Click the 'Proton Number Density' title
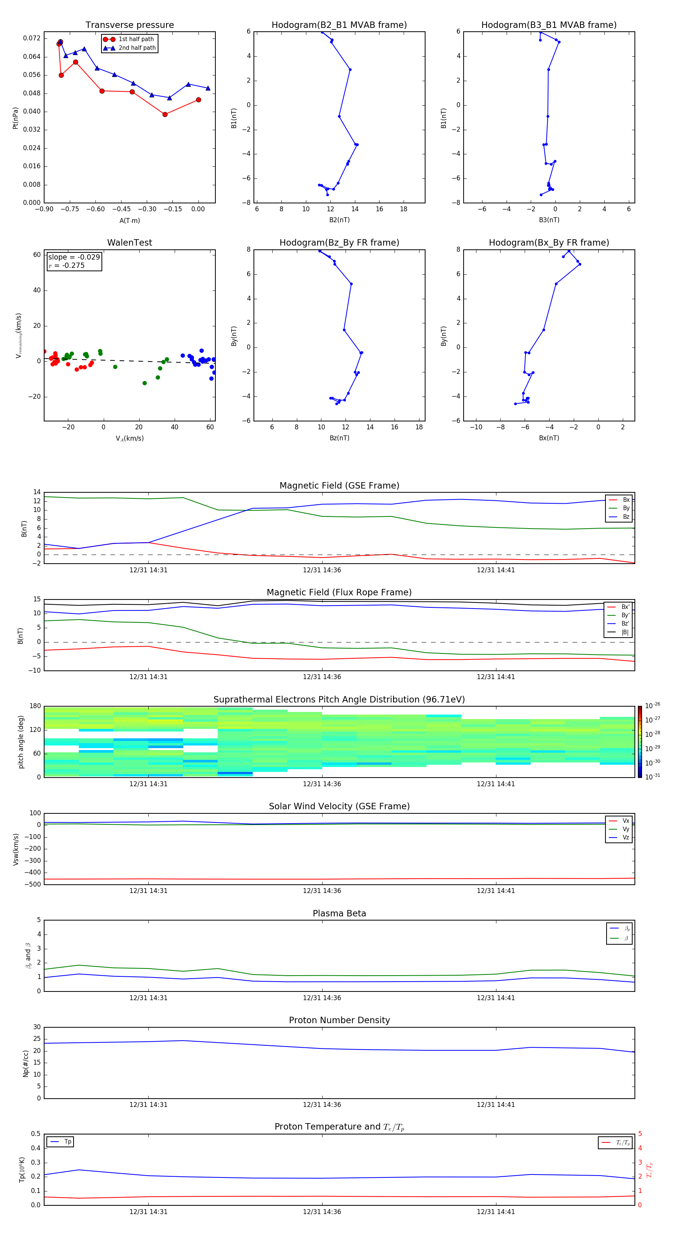Viewport: 679px width, 1245px height. click(x=339, y=1020)
